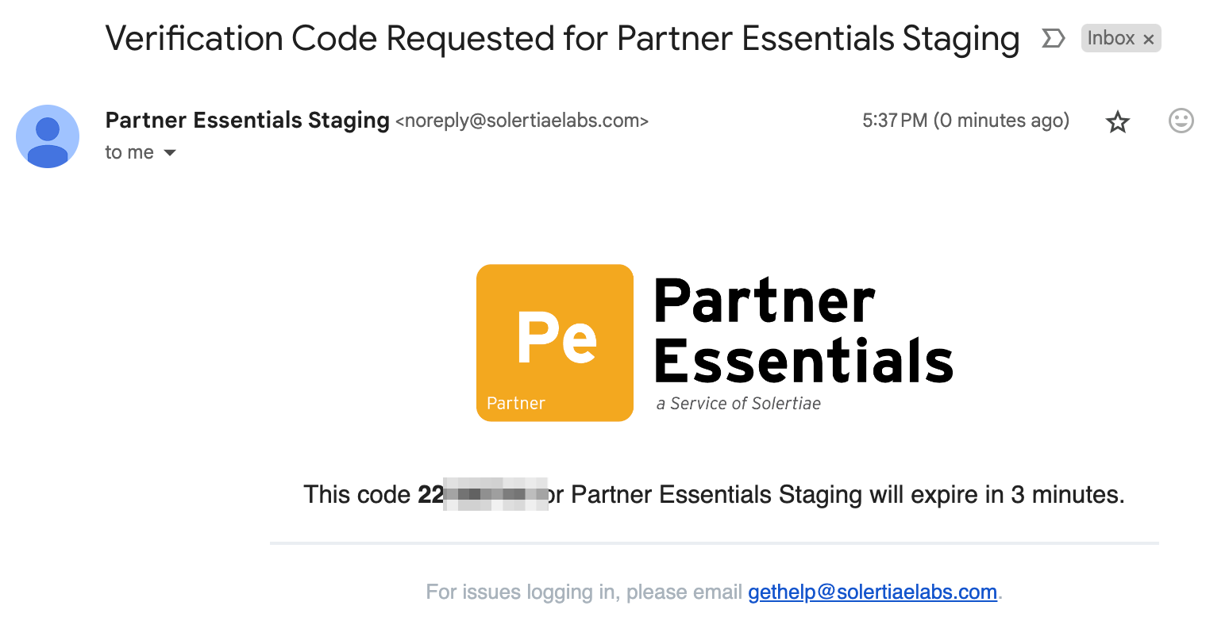
Task: Open the sender's profile avatar
Action: 48,136
